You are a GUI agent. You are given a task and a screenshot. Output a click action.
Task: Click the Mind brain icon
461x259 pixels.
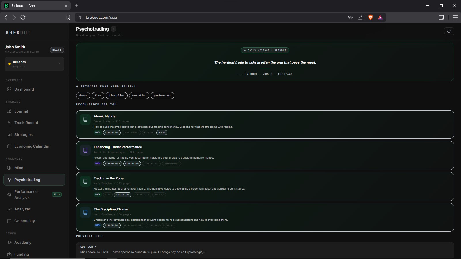point(9,168)
